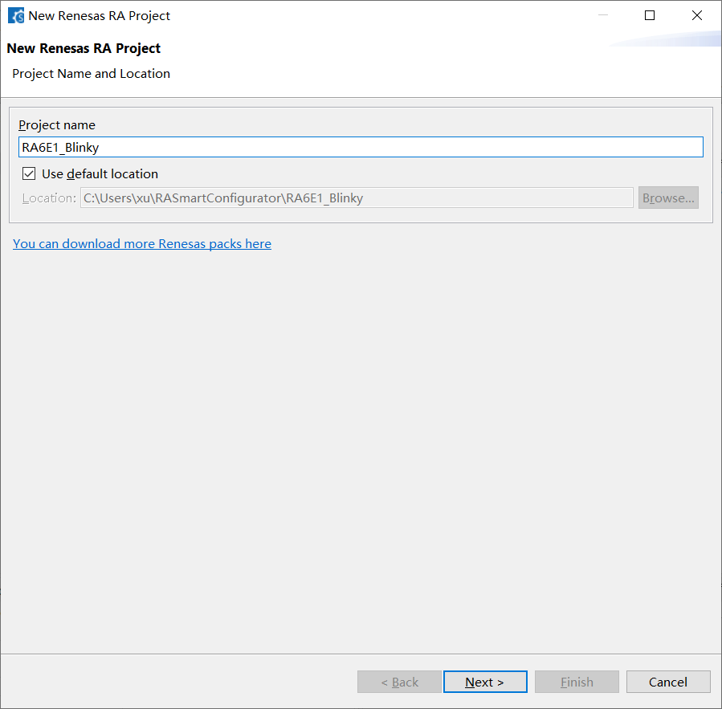Click the 'Project Name and Location' subtitle text

92,74
